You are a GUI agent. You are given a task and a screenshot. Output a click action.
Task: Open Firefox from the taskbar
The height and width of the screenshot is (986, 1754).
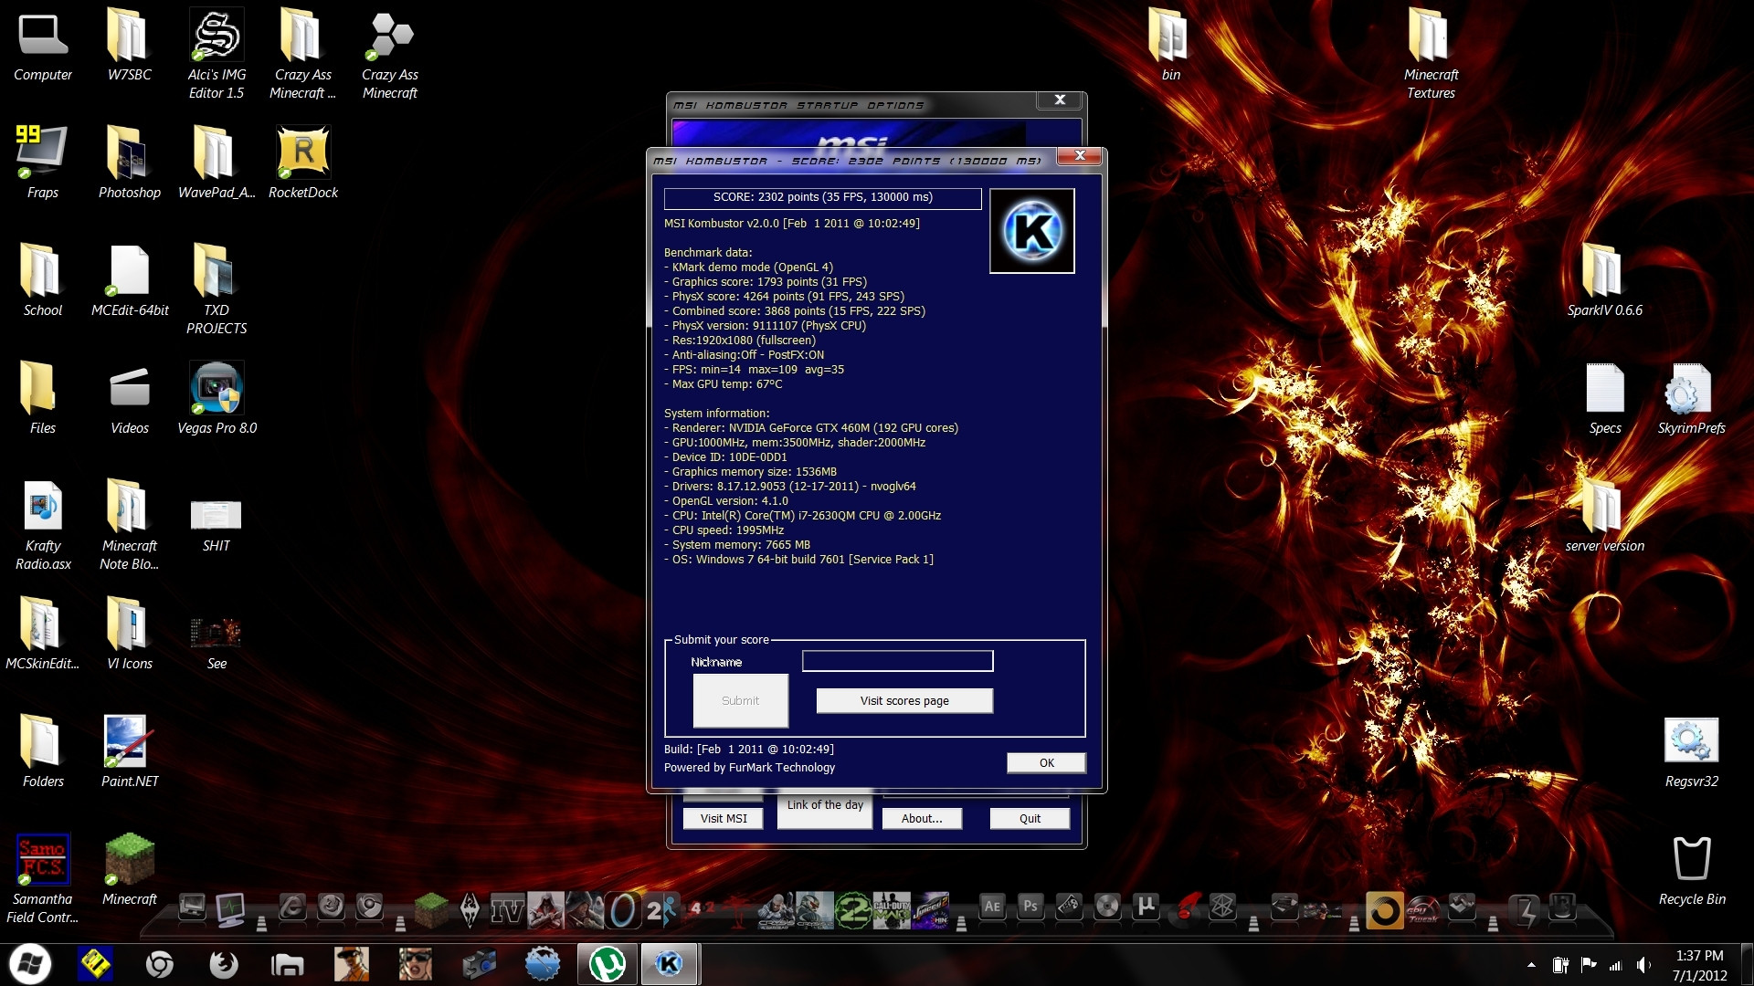[x=224, y=964]
